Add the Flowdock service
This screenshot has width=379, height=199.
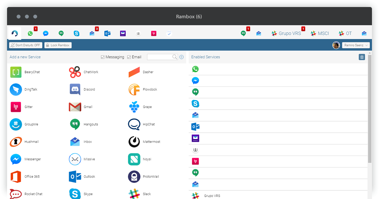coord(143,89)
